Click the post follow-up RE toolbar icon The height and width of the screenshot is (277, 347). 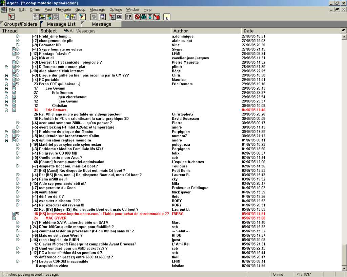pos(74,17)
